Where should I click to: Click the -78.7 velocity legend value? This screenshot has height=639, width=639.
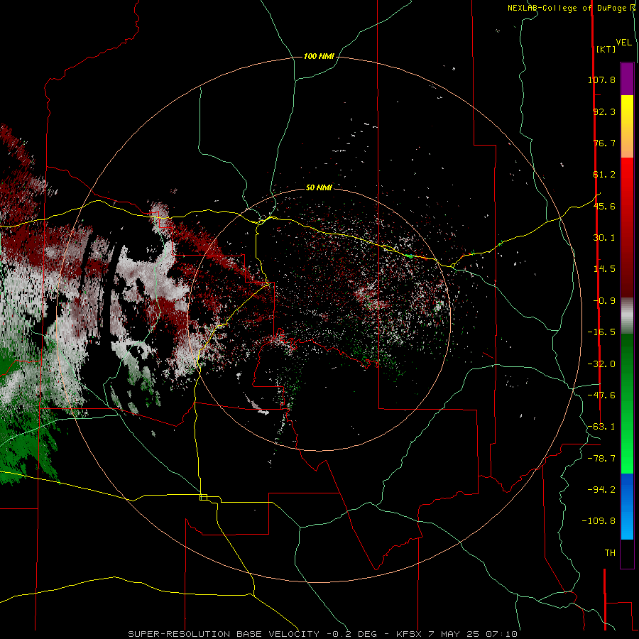[601, 459]
